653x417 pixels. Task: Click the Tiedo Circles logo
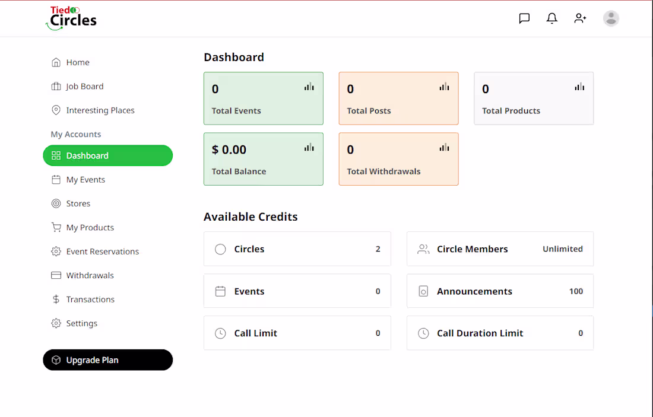[x=71, y=17]
